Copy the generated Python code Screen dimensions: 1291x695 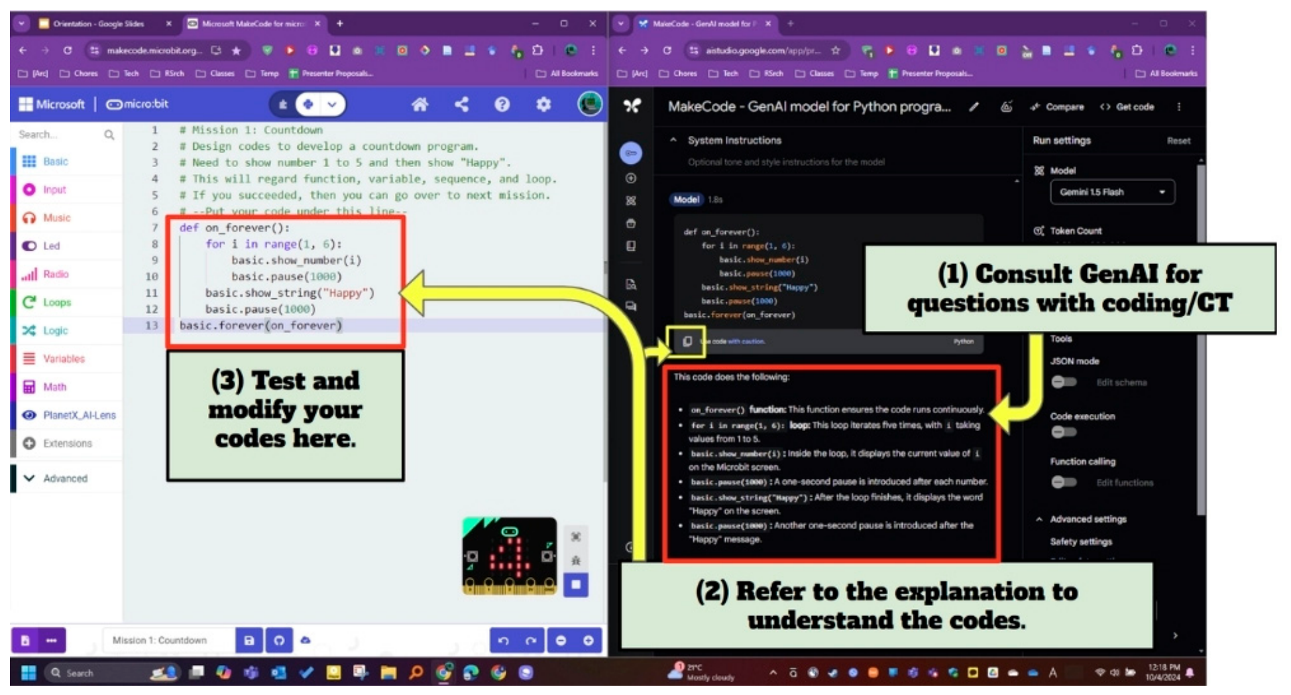687,342
